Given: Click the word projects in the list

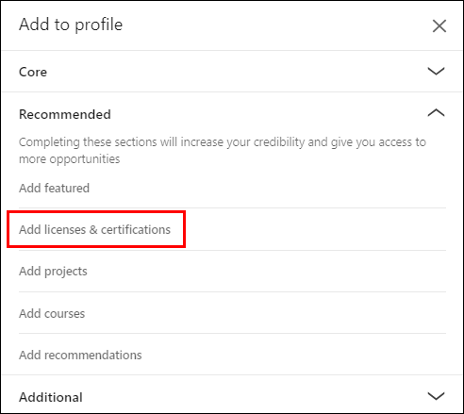Looking at the screenshot, I should [66, 272].
